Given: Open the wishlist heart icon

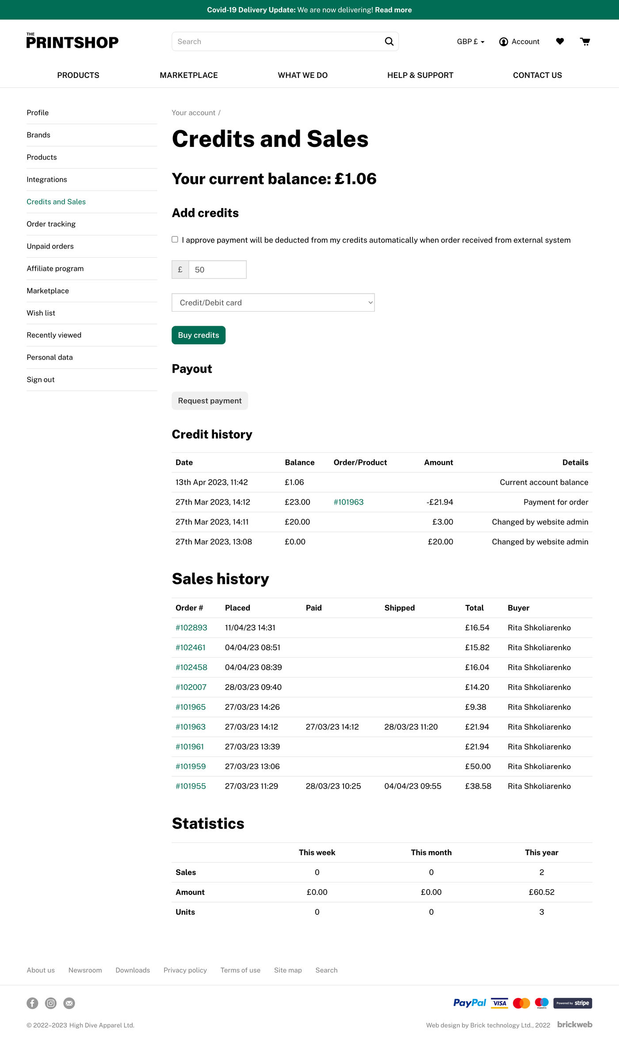Looking at the screenshot, I should click(560, 42).
